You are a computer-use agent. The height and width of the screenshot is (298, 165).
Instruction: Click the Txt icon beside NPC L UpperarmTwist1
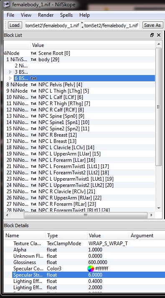pyautogui.click(x=33, y=179)
